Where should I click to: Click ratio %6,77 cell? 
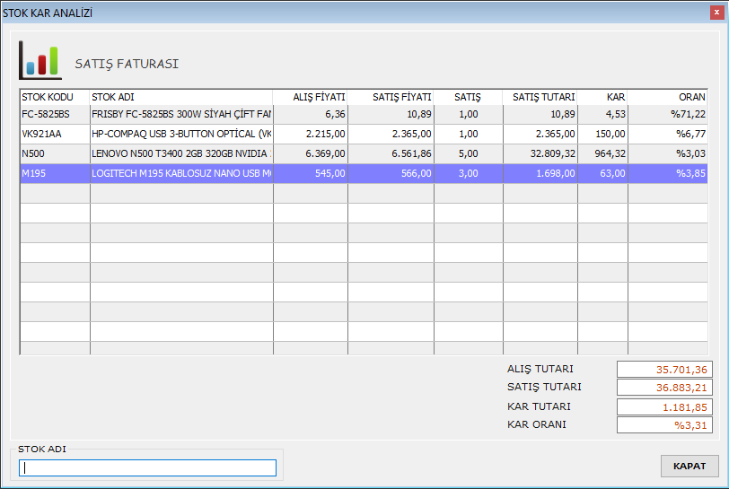(668, 134)
